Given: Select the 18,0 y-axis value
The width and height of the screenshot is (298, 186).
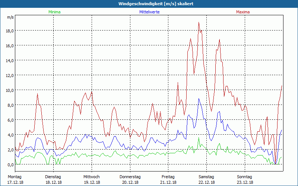Looking at the screenshot, I should tap(10, 31).
